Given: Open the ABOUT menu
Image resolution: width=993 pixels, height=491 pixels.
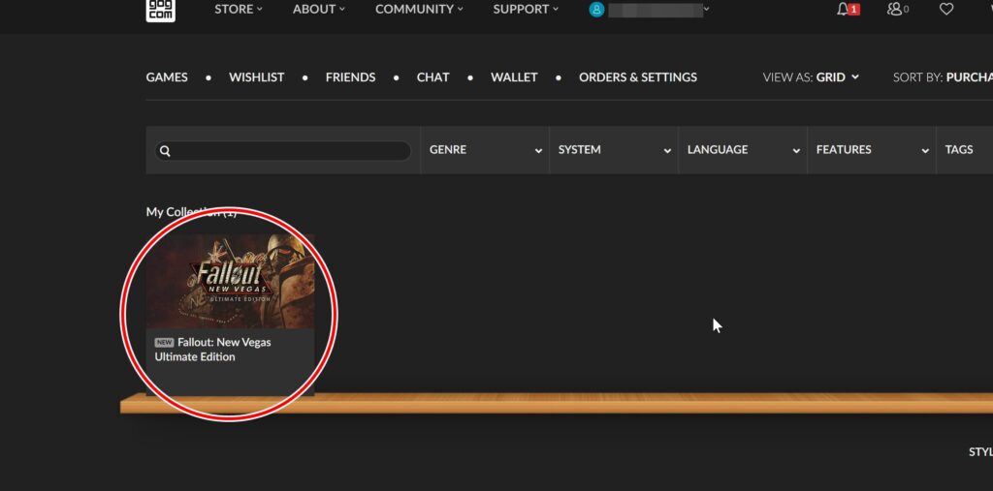Looking at the screenshot, I should pos(319,9).
